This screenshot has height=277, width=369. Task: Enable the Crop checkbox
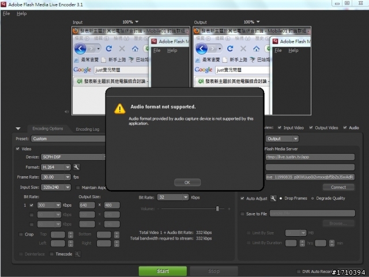[21, 234]
